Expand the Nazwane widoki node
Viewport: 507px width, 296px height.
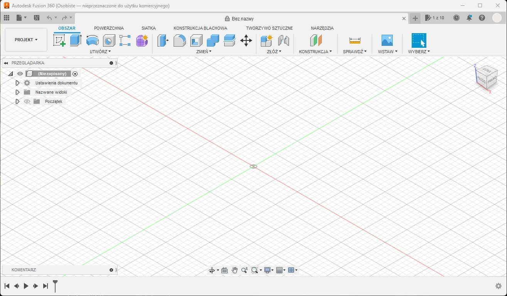[x=17, y=92]
